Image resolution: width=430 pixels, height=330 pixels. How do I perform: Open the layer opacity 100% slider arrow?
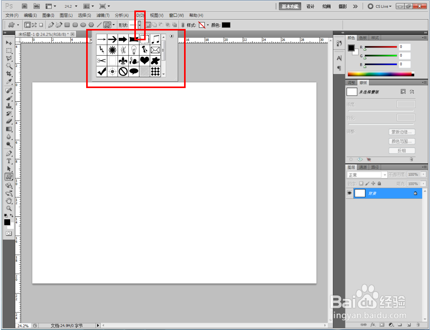[x=424, y=174]
